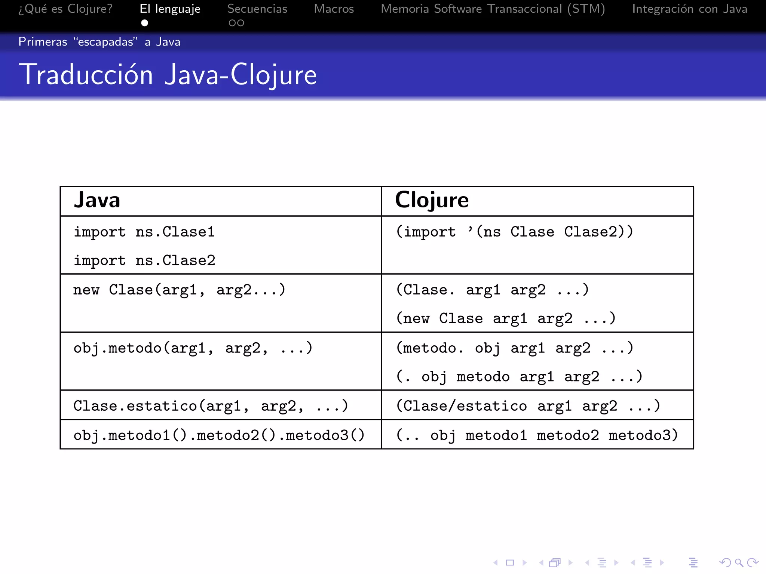The image size is (766, 574).
Task: Click (new Clase arg1 arg2 ...) text
Action: coord(506,319)
